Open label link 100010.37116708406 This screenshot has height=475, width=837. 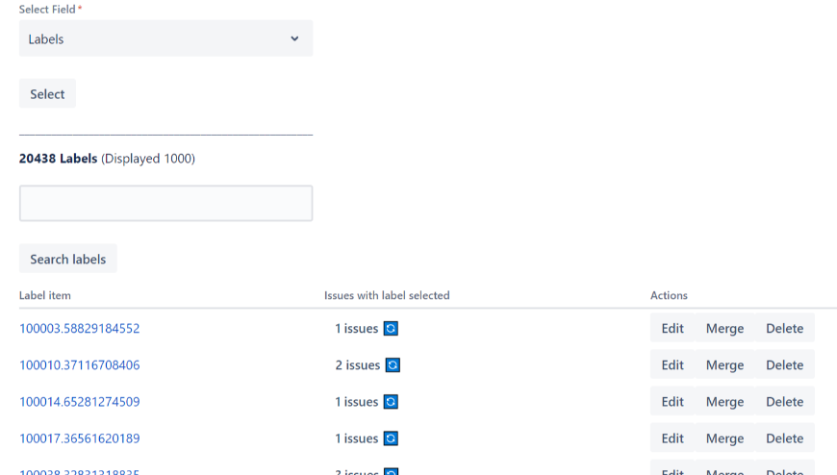click(80, 365)
